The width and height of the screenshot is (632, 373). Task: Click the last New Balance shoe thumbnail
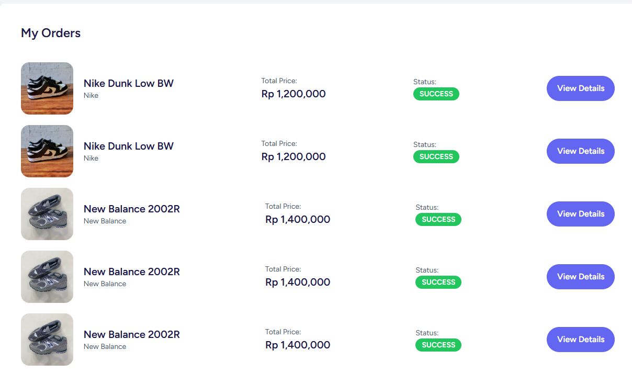pyautogui.click(x=47, y=340)
